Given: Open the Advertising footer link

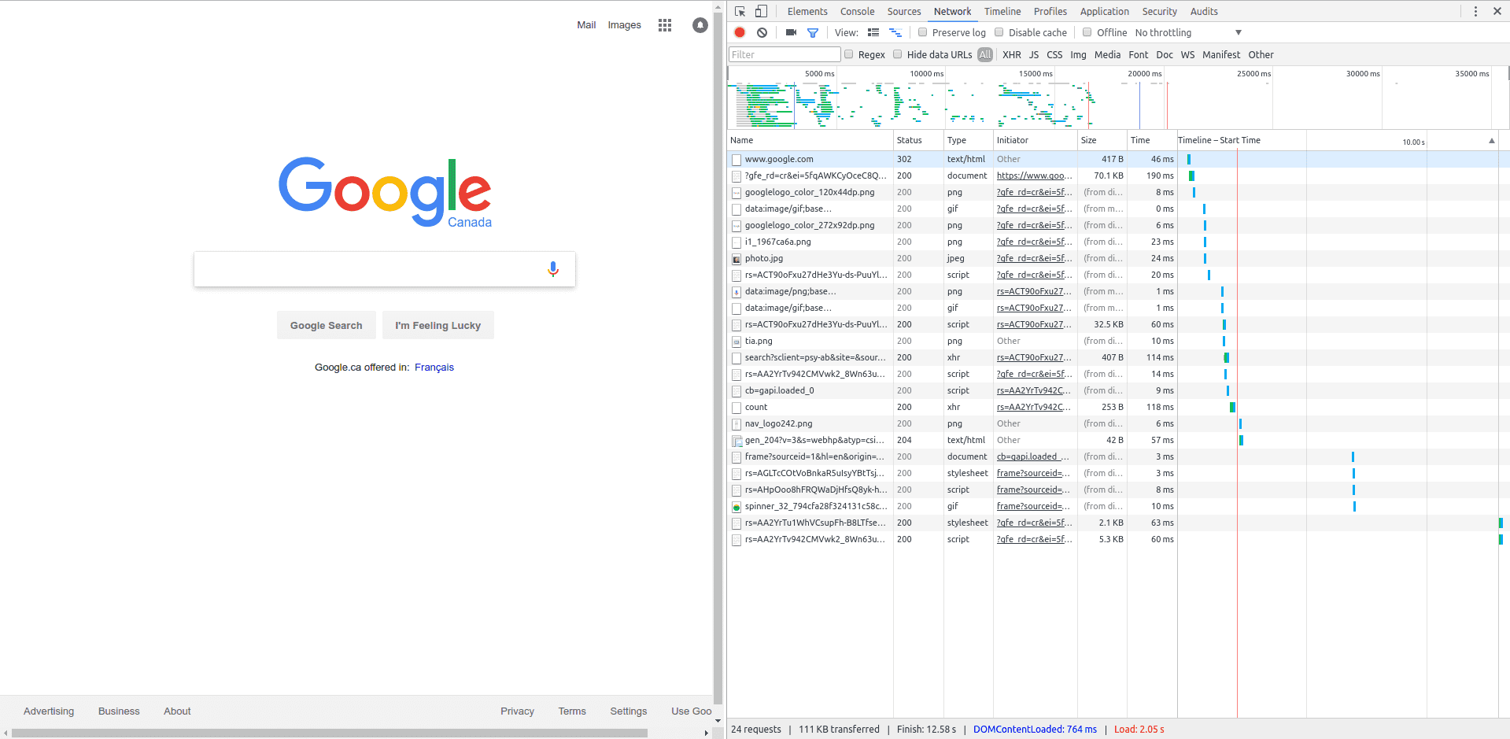Looking at the screenshot, I should [49, 711].
